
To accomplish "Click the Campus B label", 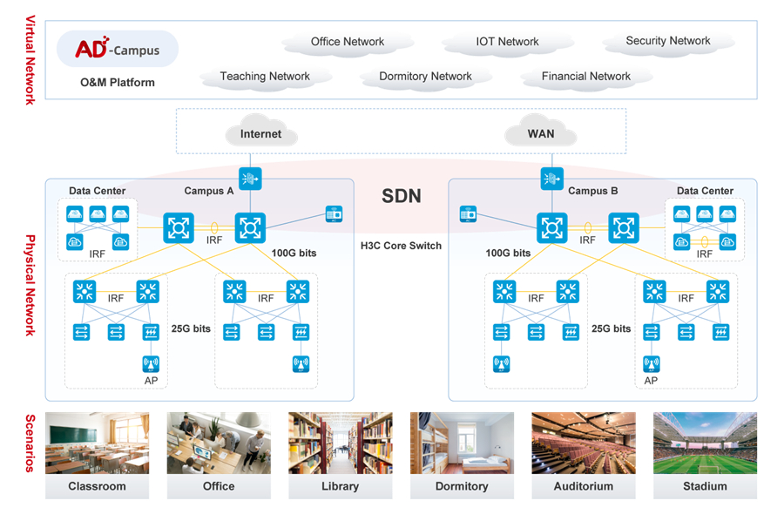I will tap(593, 191).
